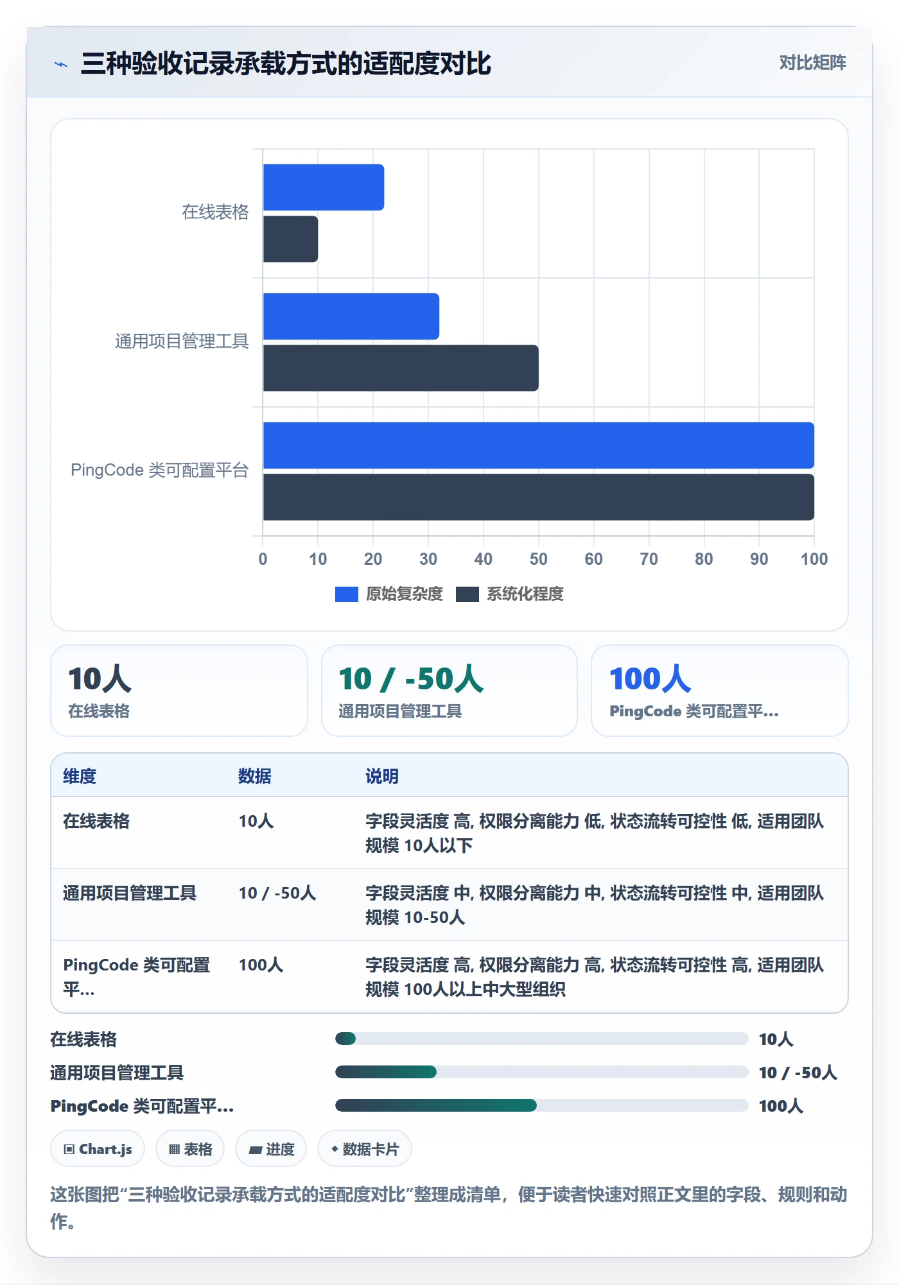Click the 维度 column header
Image resolution: width=899 pixels, height=1285 pixels.
point(80,776)
